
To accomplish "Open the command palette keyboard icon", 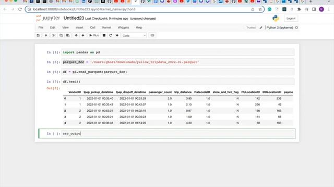I will (152, 35).
